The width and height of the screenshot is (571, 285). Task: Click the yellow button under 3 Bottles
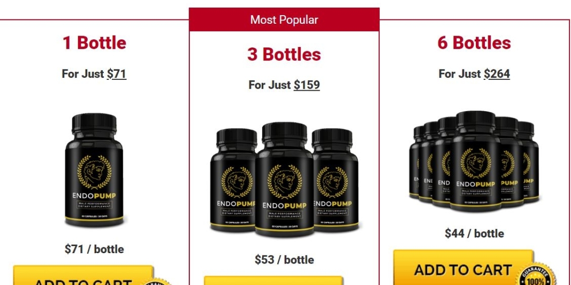[x=273, y=281]
